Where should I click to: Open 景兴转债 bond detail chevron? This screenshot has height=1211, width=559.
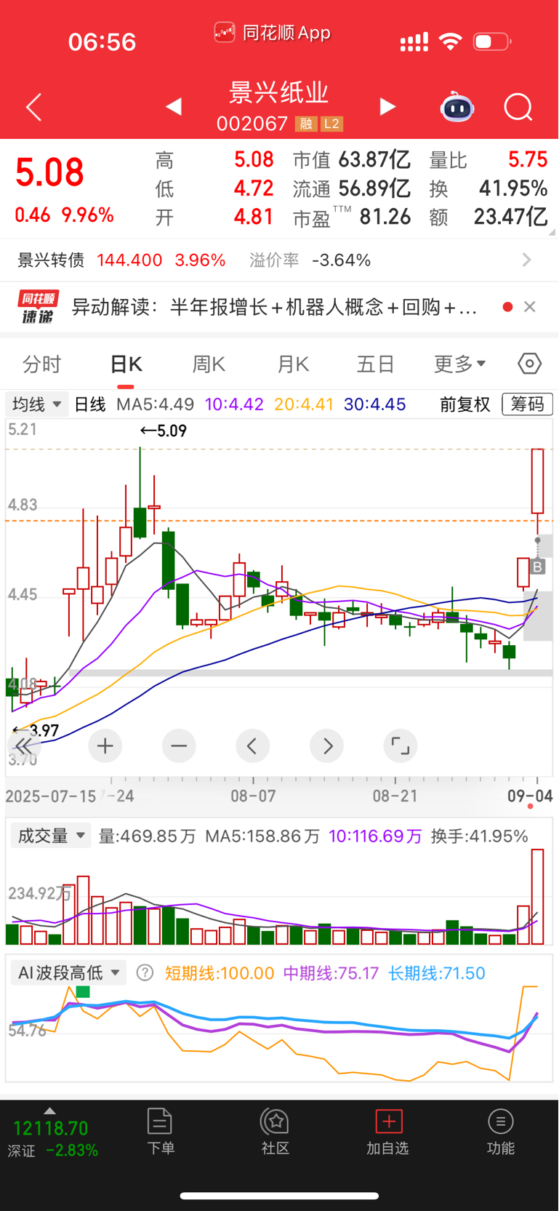(527, 260)
